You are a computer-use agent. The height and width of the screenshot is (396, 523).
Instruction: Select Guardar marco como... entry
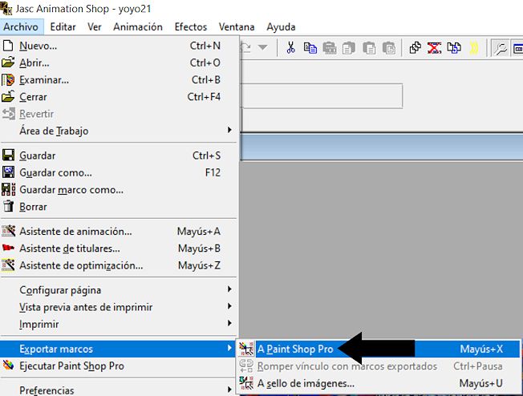[x=119, y=189]
